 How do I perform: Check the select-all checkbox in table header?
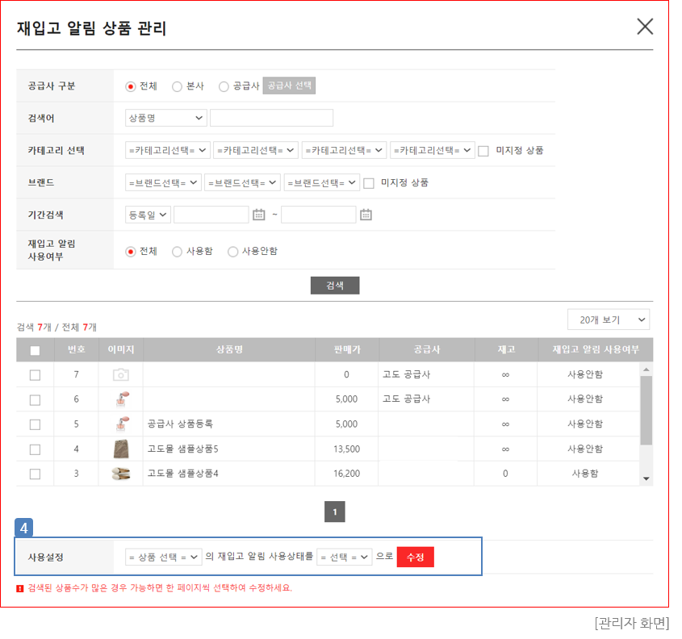point(35,350)
